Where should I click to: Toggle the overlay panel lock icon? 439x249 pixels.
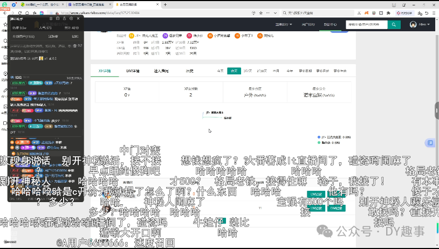pyautogui.click(x=64, y=18)
